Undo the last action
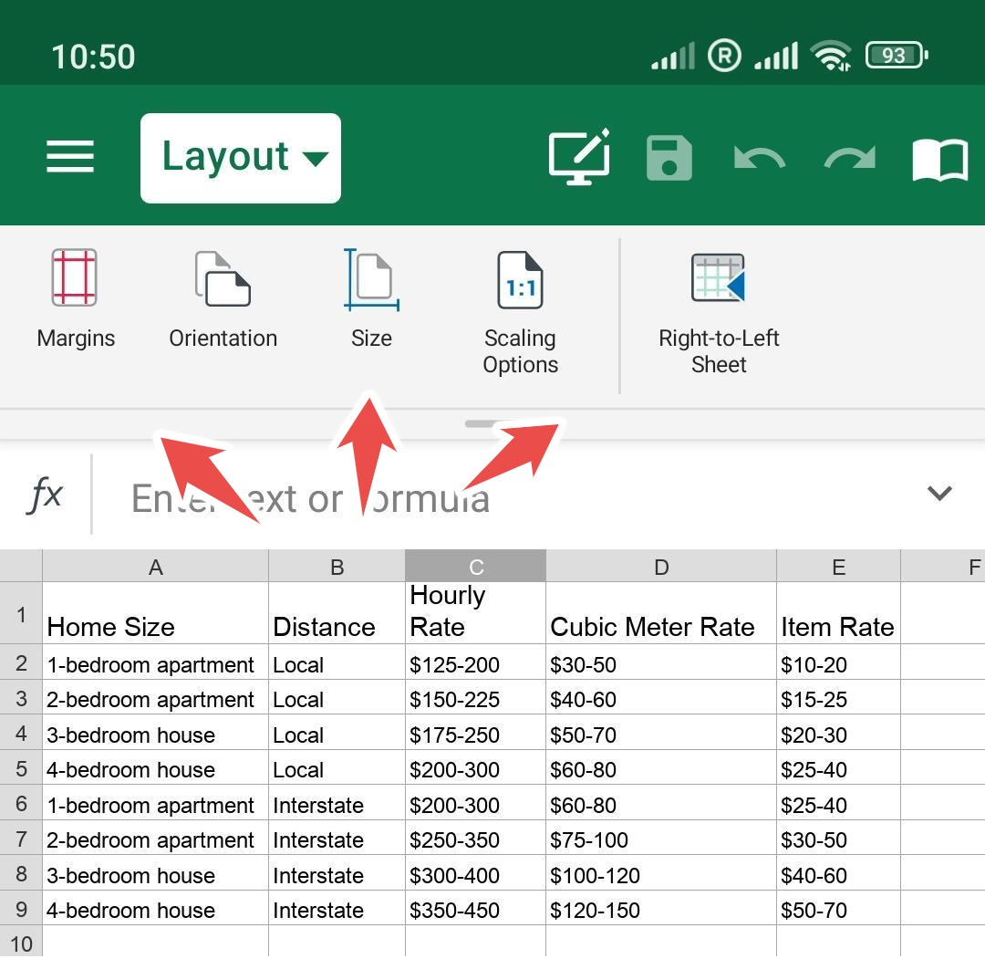The height and width of the screenshot is (959, 985). [759, 158]
